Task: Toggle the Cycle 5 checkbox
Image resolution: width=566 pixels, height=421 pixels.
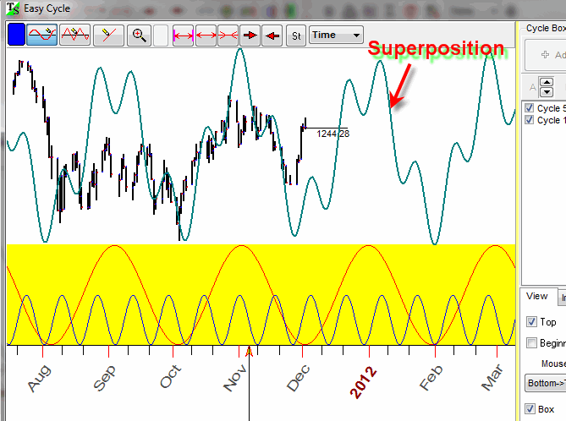Action: click(x=530, y=108)
